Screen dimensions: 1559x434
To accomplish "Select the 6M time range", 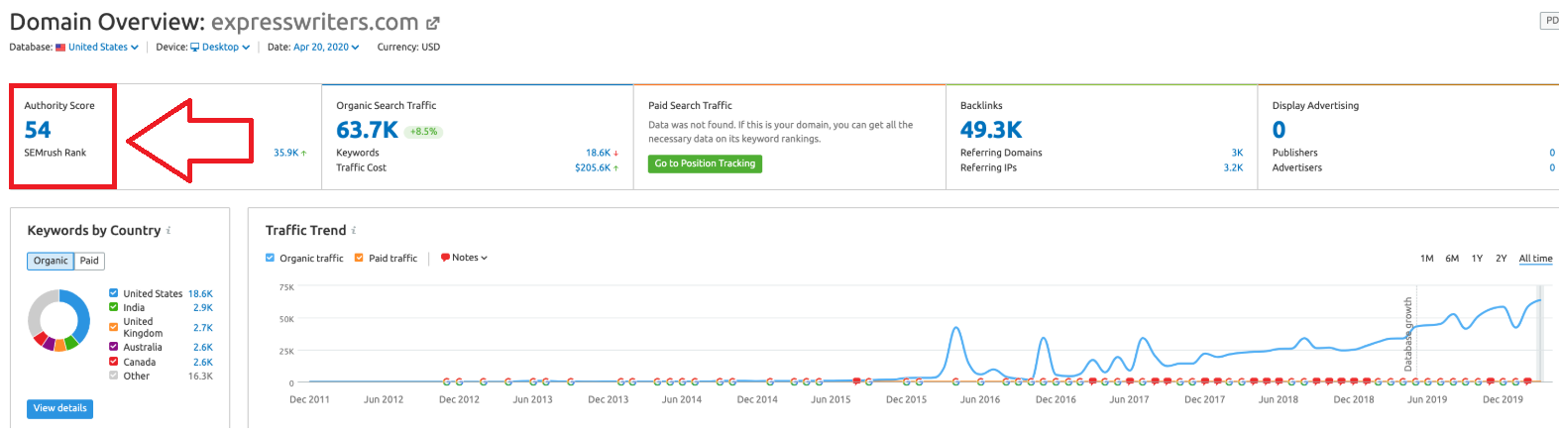I will (x=1452, y=259).
